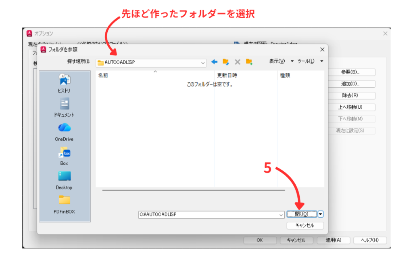This screenshot has height=276, width=413.
Task: Click the arrow beside the 開く button
Action: (x=321, y=214)
